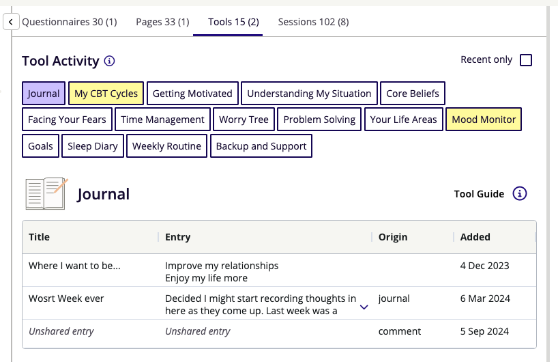Click the Title column header
Viewport: 558px width, 362px height.
tap(39, 237)
